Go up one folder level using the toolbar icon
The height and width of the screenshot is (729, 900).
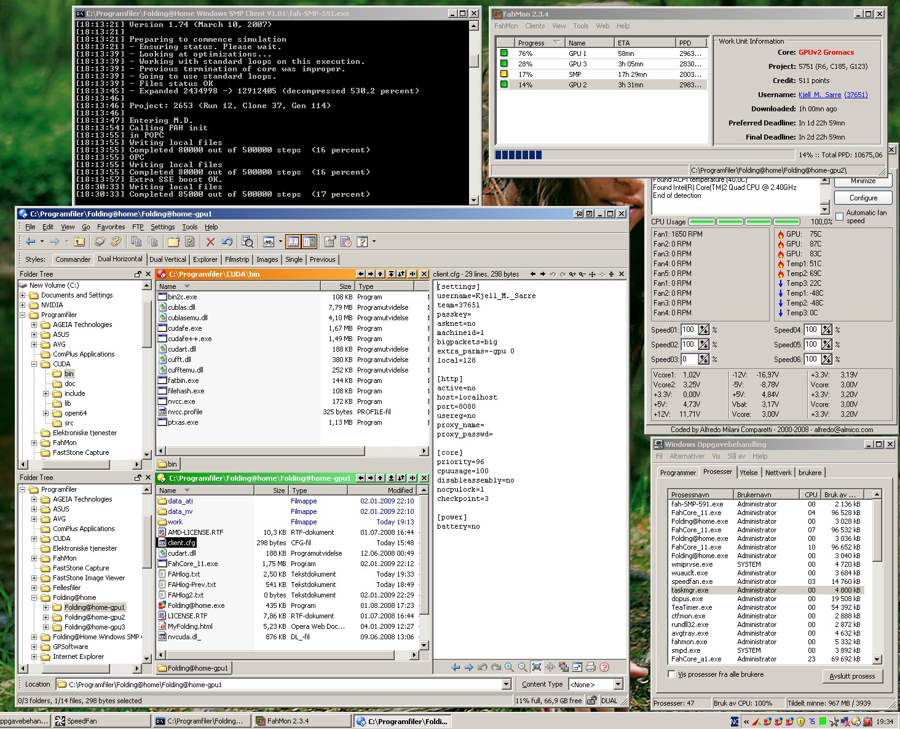pos(79,242)
